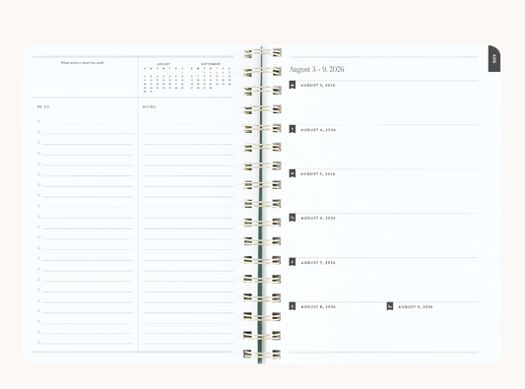Select the September mini calendar
The width and height of the screenshot is (525, 389).
[211, 76]
